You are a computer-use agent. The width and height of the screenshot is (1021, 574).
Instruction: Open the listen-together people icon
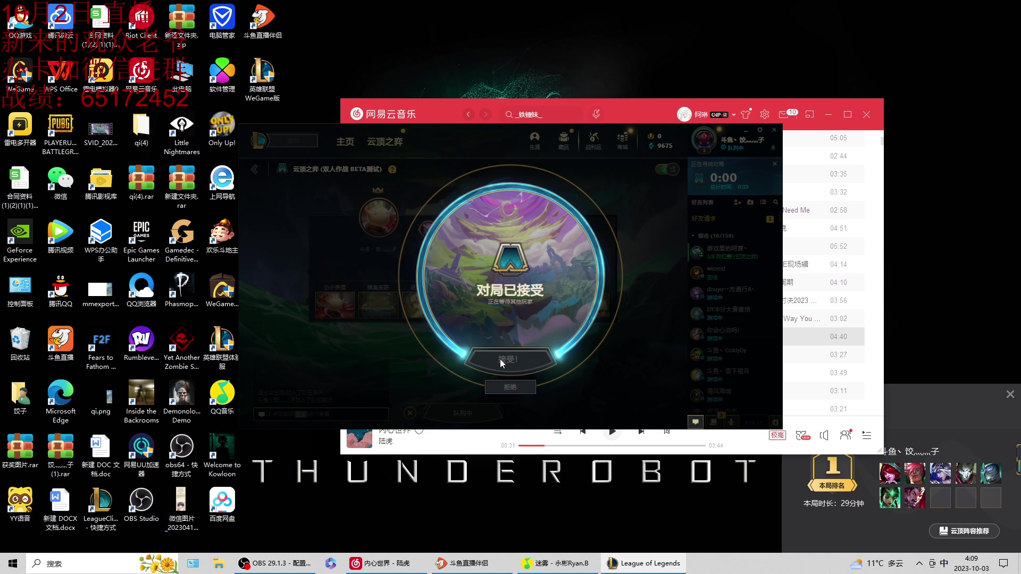pos(846,435)
